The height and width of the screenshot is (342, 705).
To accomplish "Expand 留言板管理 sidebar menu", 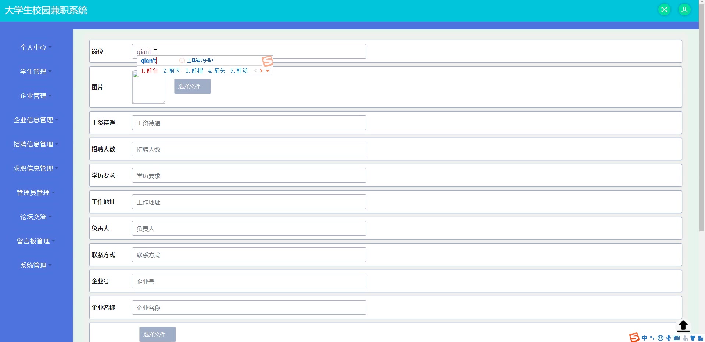I will coord(36,241).
